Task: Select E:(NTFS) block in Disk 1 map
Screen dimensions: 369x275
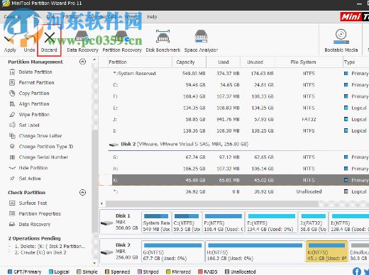Action: point(272,223)
